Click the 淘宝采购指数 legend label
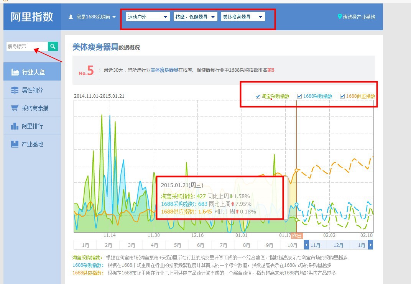411x284 pixels. point(276,96)
